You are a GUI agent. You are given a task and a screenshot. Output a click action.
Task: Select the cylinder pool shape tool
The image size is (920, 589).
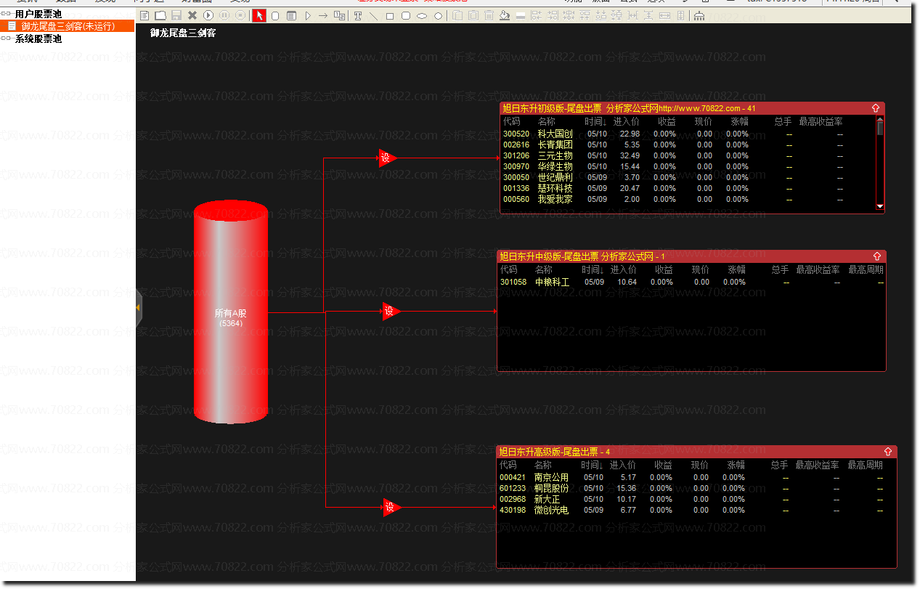(275, 15)
